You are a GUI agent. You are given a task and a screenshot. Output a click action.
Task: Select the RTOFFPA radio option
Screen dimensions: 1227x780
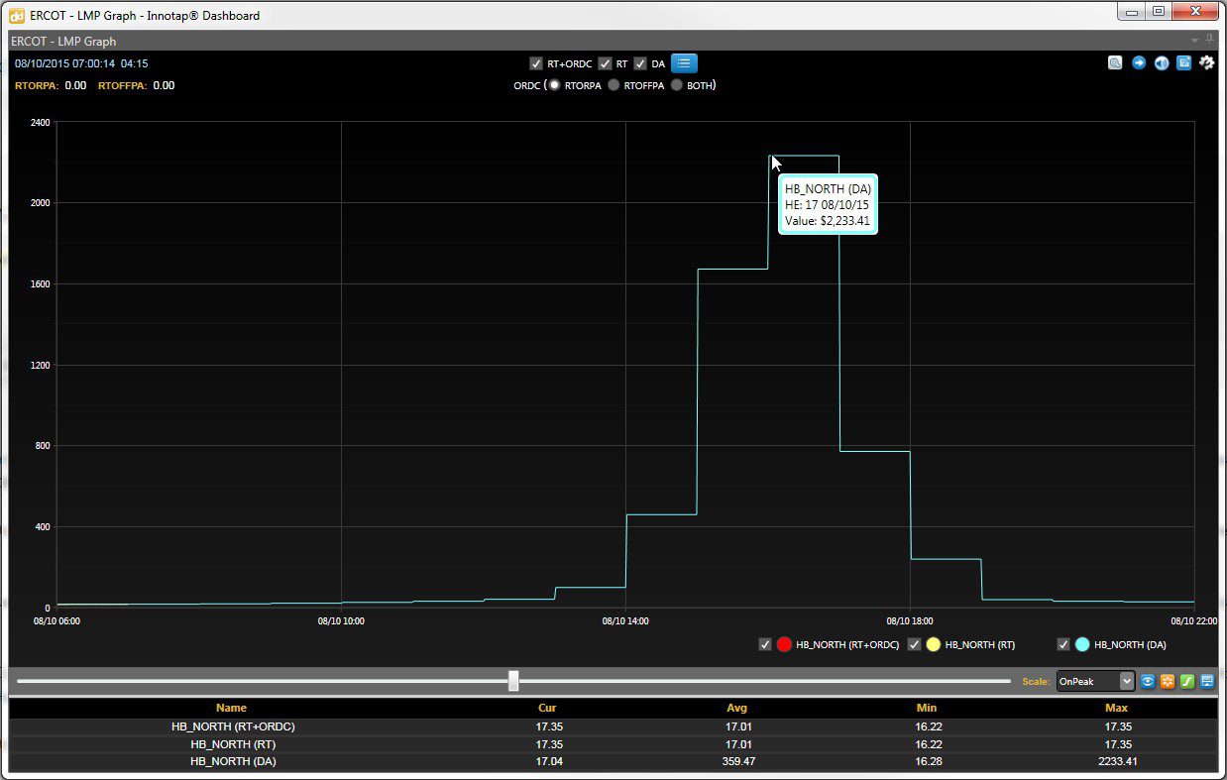coord(614,85)
